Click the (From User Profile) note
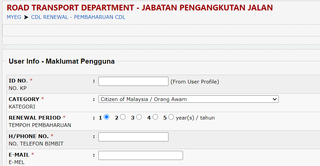This screenshot has width=320, height=166. coord(195,81)
